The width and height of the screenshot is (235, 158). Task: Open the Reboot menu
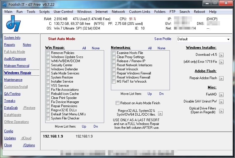tap(199, 12)
